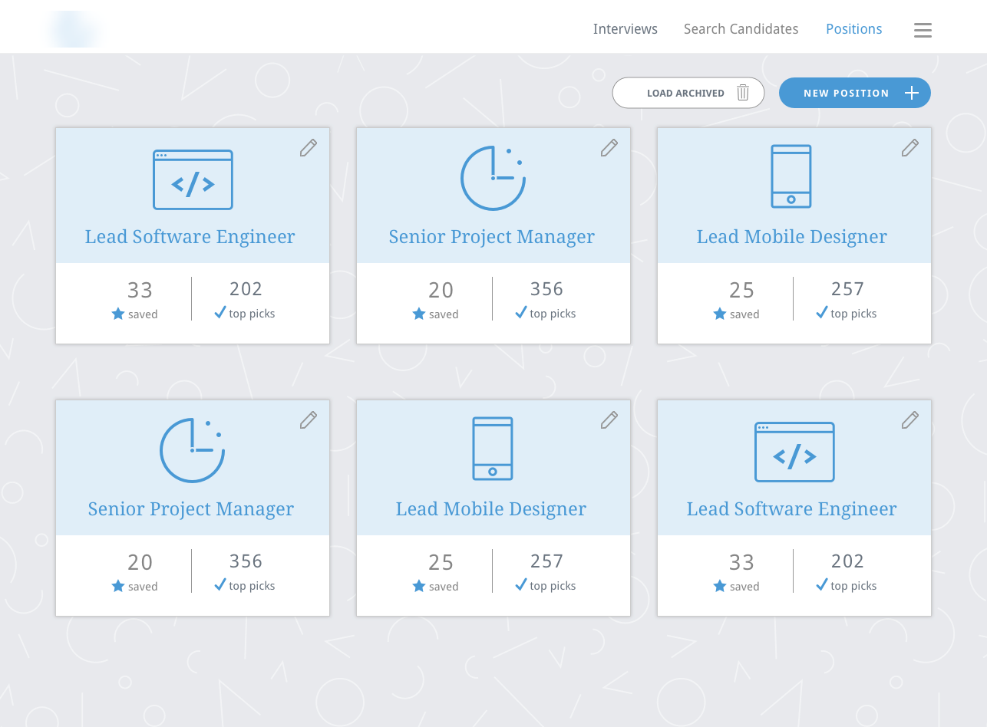987x727 pixels.
Task: Click pencil icon on bottom-row Senior Project Manager
Action: (x=309, y=420)
